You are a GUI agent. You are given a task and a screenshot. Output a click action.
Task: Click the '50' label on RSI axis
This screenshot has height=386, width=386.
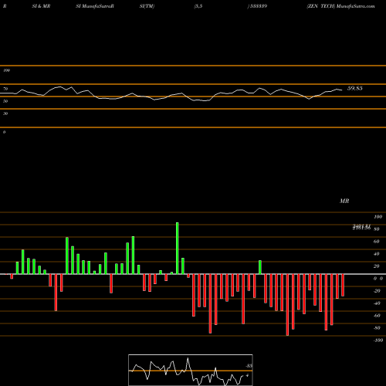coord(5,101)
